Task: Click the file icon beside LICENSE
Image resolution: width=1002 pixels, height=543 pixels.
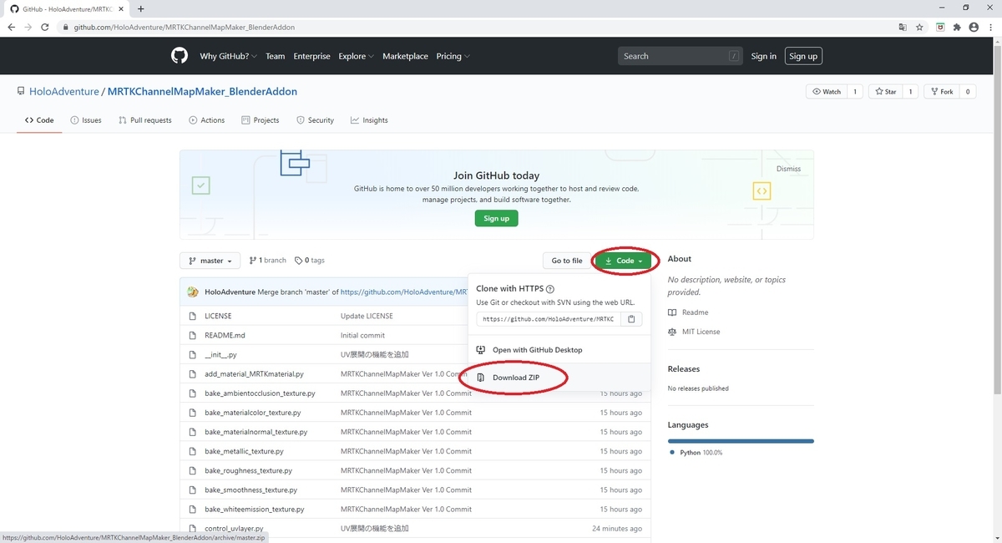Action: coord(193,316)
